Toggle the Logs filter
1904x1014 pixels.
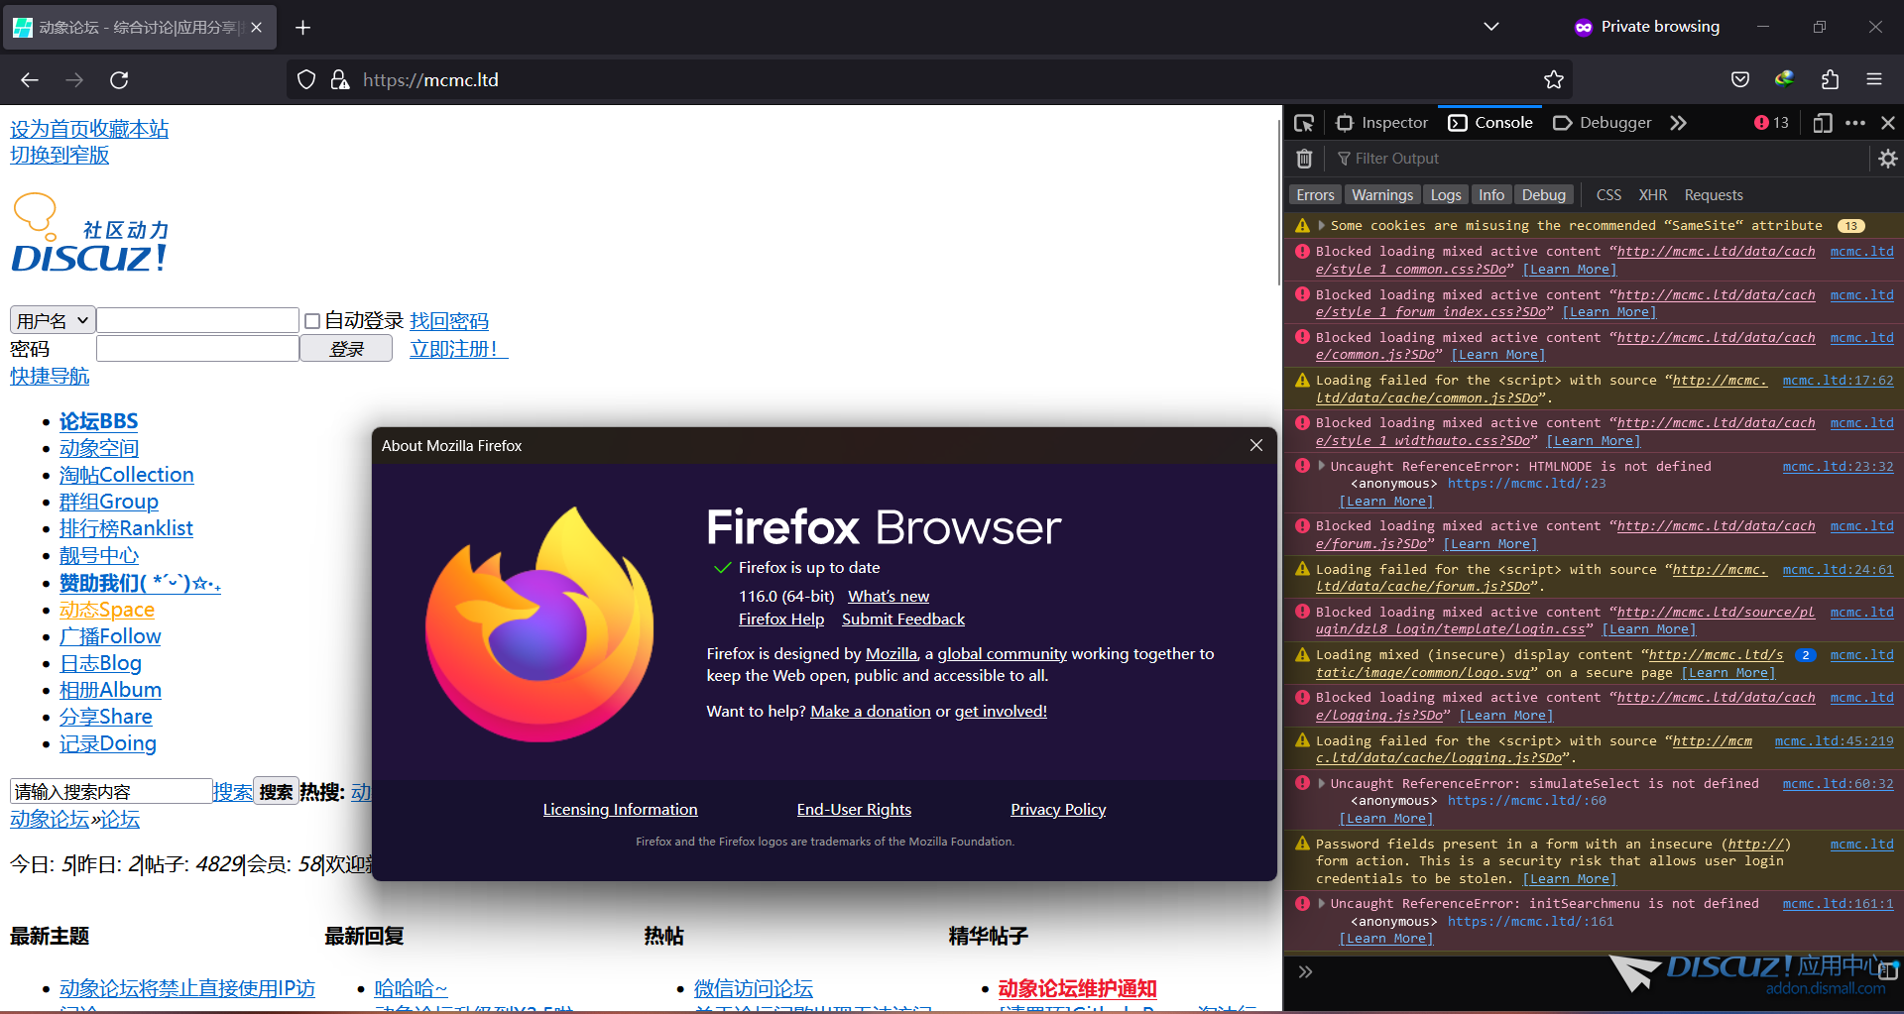(1446, 195)
